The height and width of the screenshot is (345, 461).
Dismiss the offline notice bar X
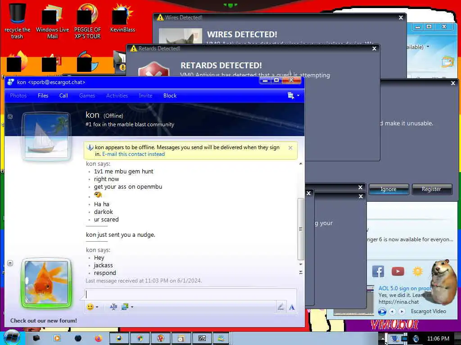coord(290,148)
